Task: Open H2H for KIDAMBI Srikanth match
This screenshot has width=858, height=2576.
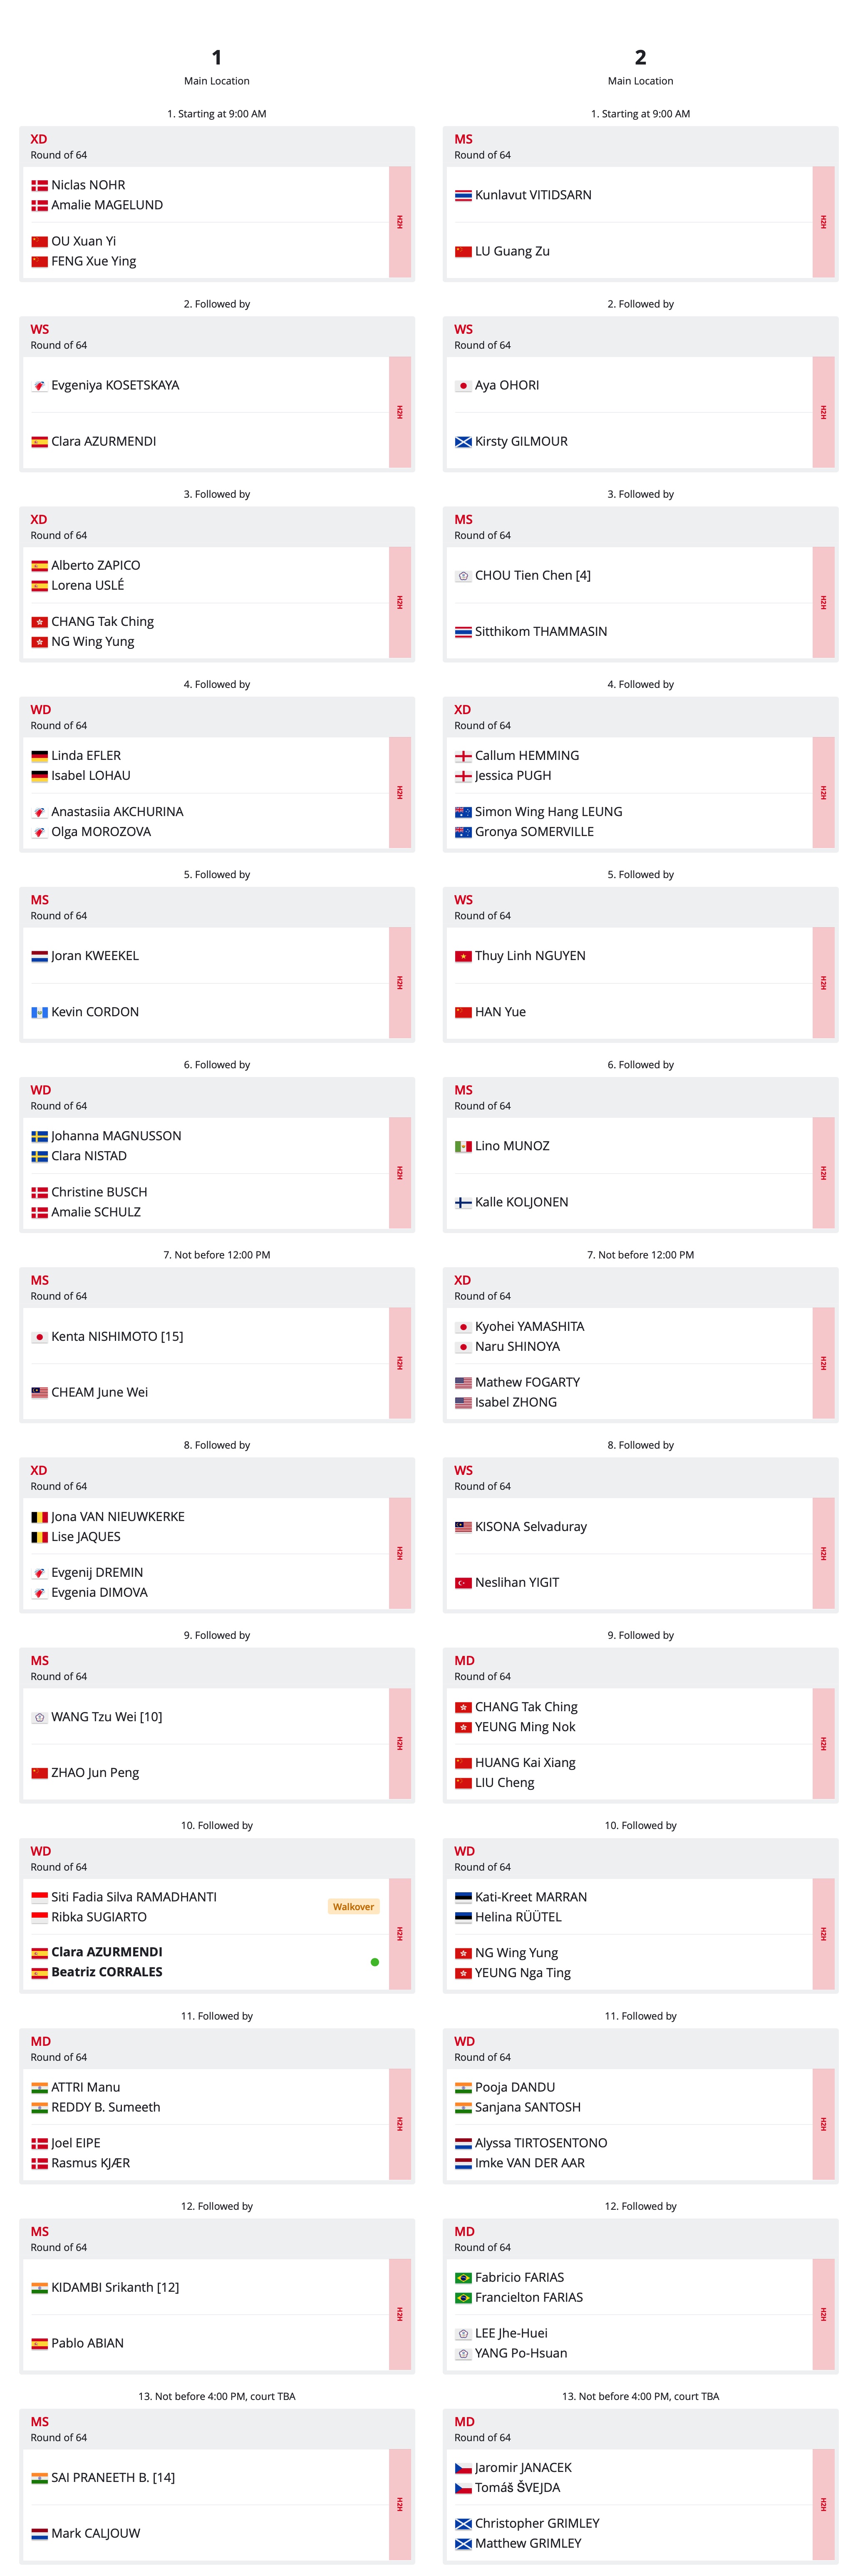Action: click(x=400, y=2314)
